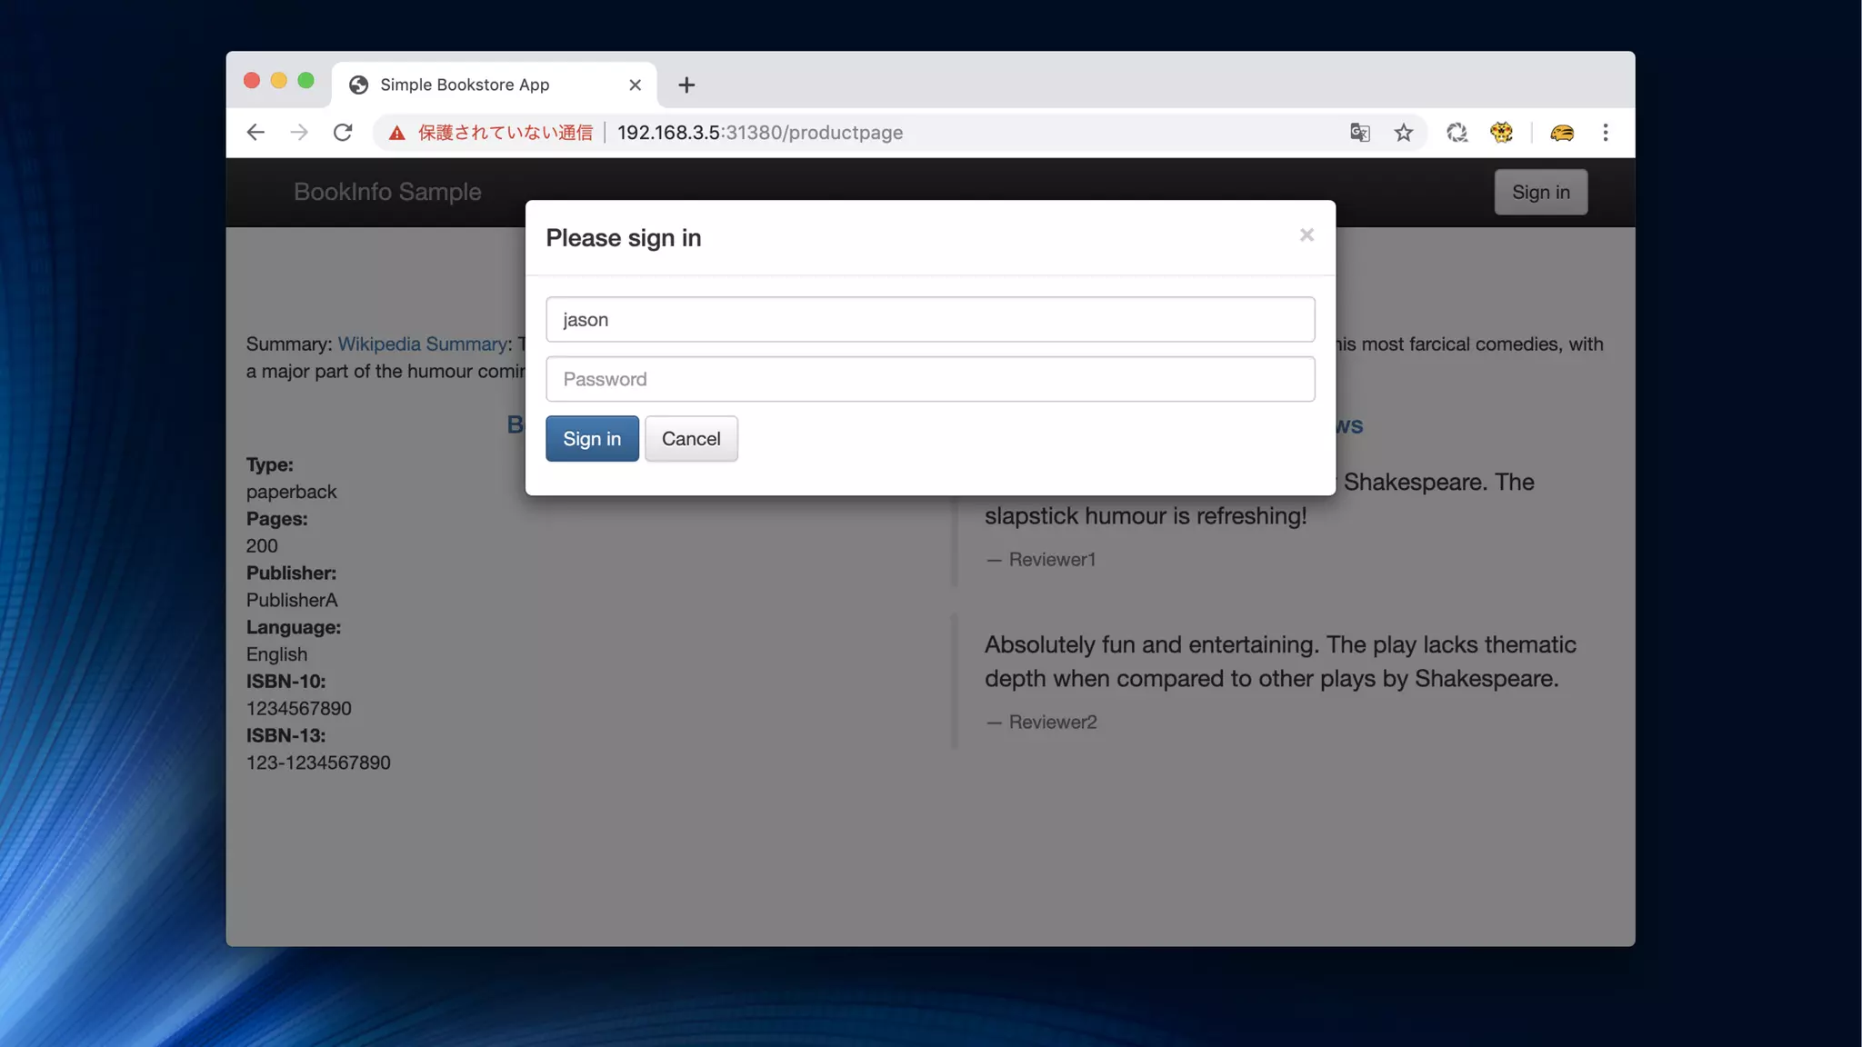Click the address bar URL
Viewport: 1862px width, 1047px height.
click(759, 133)
